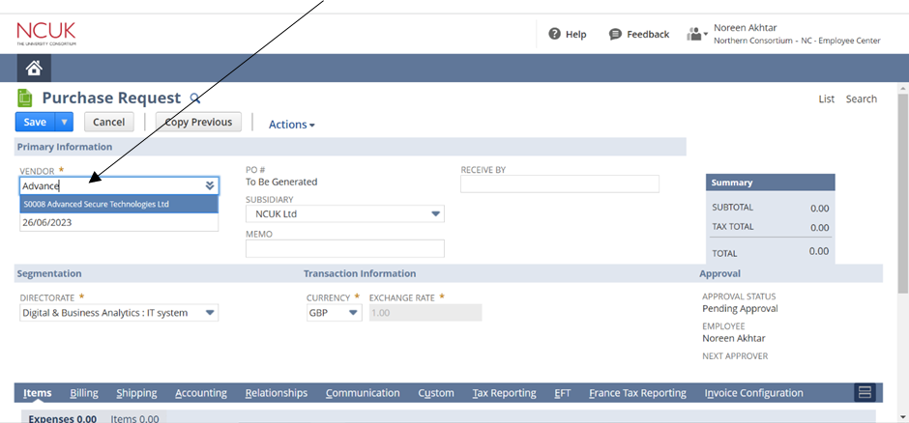The image size is (909, 423).
Task: Click the green Purchase Request document icon
Action: coord(25,98)
